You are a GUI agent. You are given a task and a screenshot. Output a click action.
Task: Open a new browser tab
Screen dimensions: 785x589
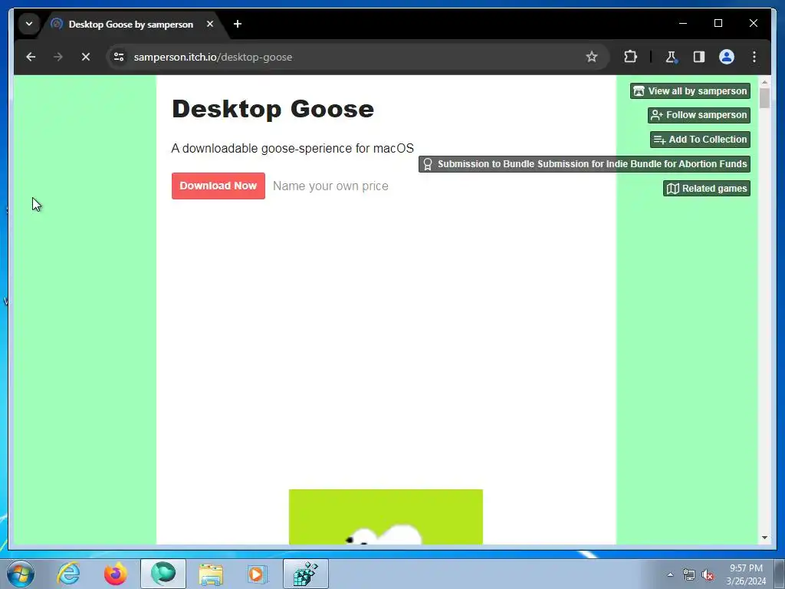tap(238, 24)
